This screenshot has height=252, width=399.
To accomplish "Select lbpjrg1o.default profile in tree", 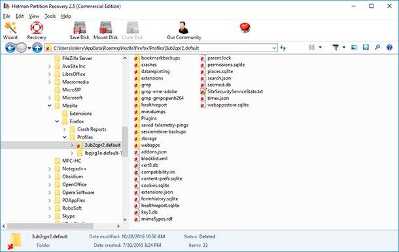I will coord(99,153).
